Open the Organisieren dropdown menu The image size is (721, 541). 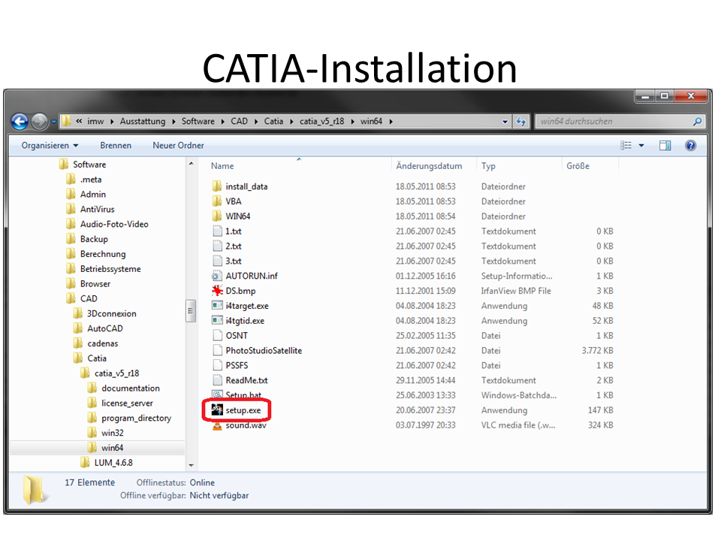coord(50,145)
